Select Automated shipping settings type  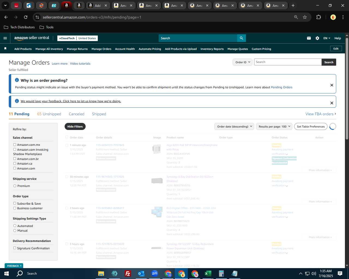[15, 226]
